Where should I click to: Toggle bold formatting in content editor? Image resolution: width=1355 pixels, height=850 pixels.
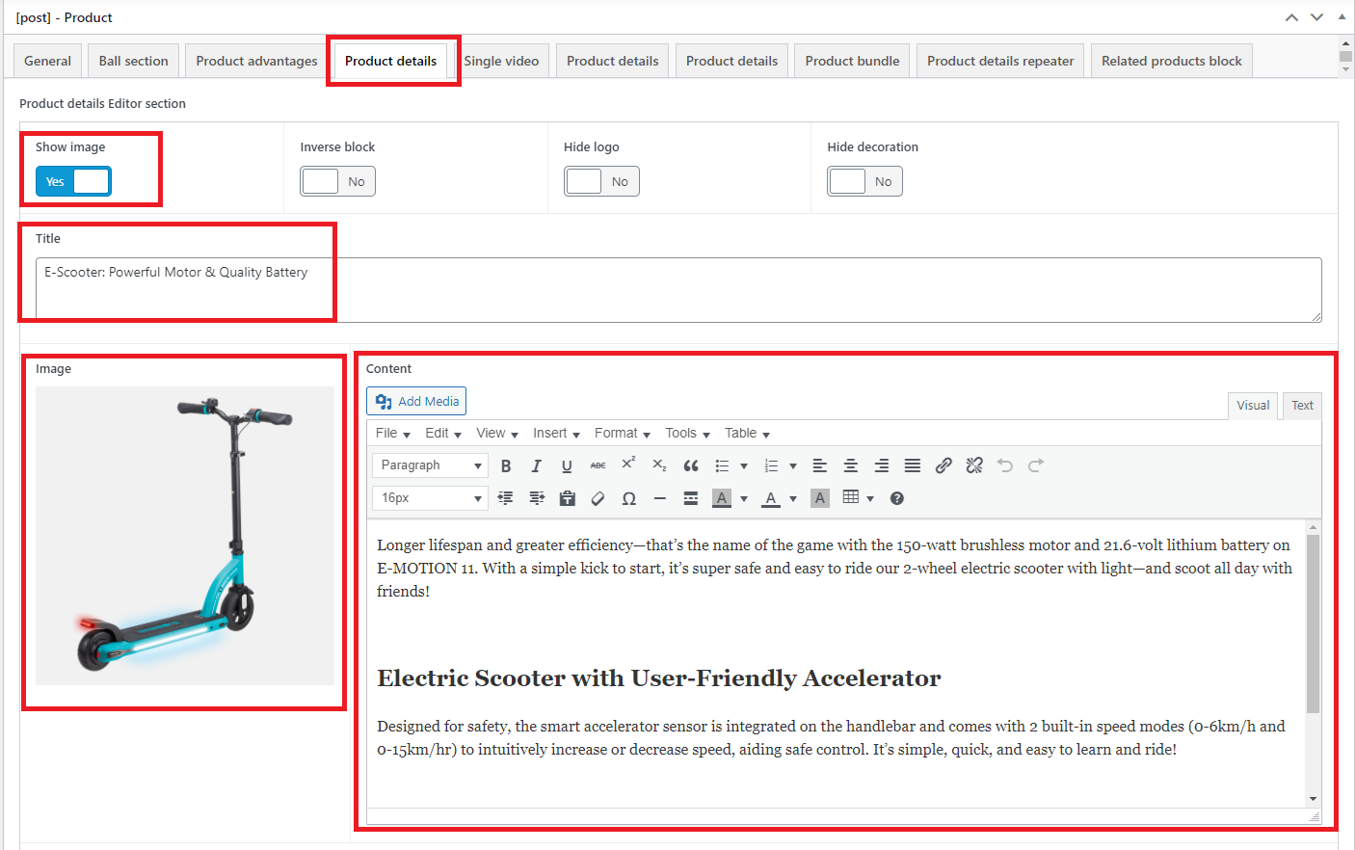click(506, 465)
